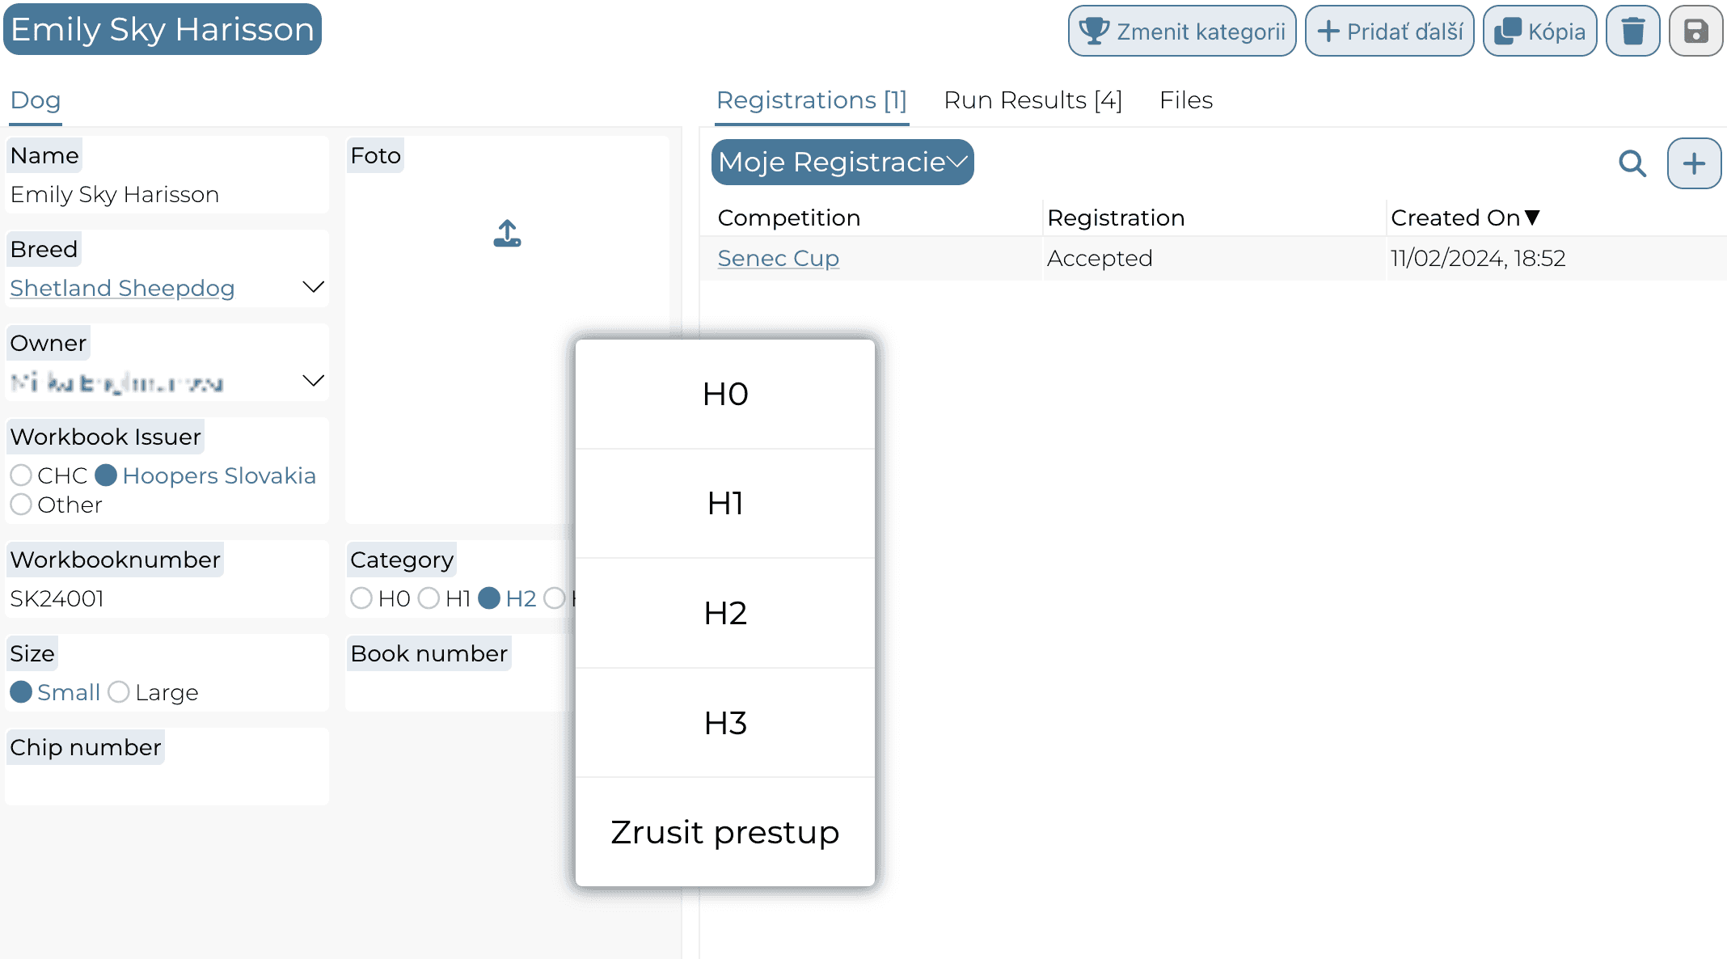Image resolution: width=1727 pixels, height=959 pixels.
Task: Sort by the Created On column header
Action: pyautogui.click(x=1464, y=218)
